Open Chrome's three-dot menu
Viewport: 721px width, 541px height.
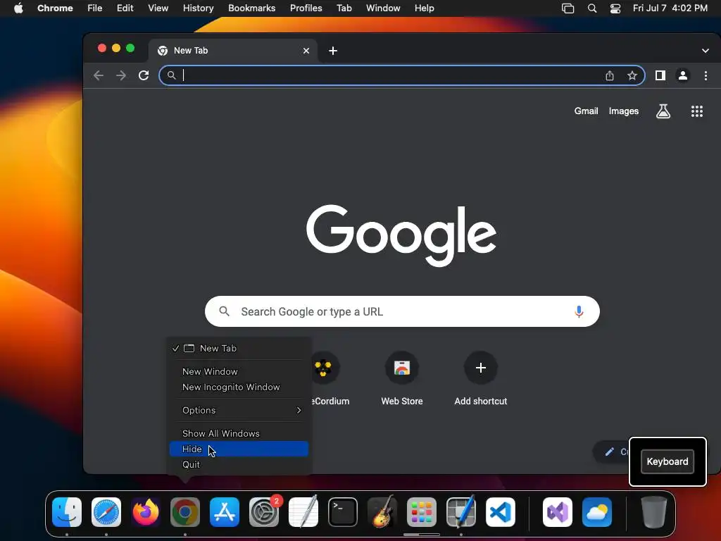[706, 75]
